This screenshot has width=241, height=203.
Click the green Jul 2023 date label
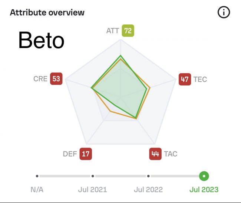[204, 190]
